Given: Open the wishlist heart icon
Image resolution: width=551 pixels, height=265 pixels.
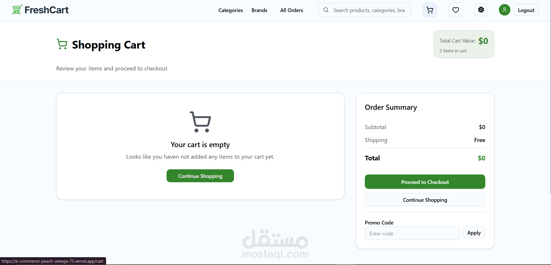Looking at the screenshot, I should [455, 10].
